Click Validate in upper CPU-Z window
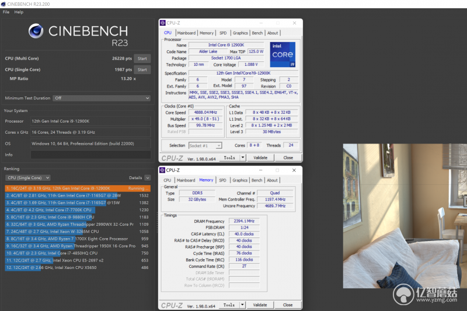Screen dimensions: 467x311 point(260,158)
